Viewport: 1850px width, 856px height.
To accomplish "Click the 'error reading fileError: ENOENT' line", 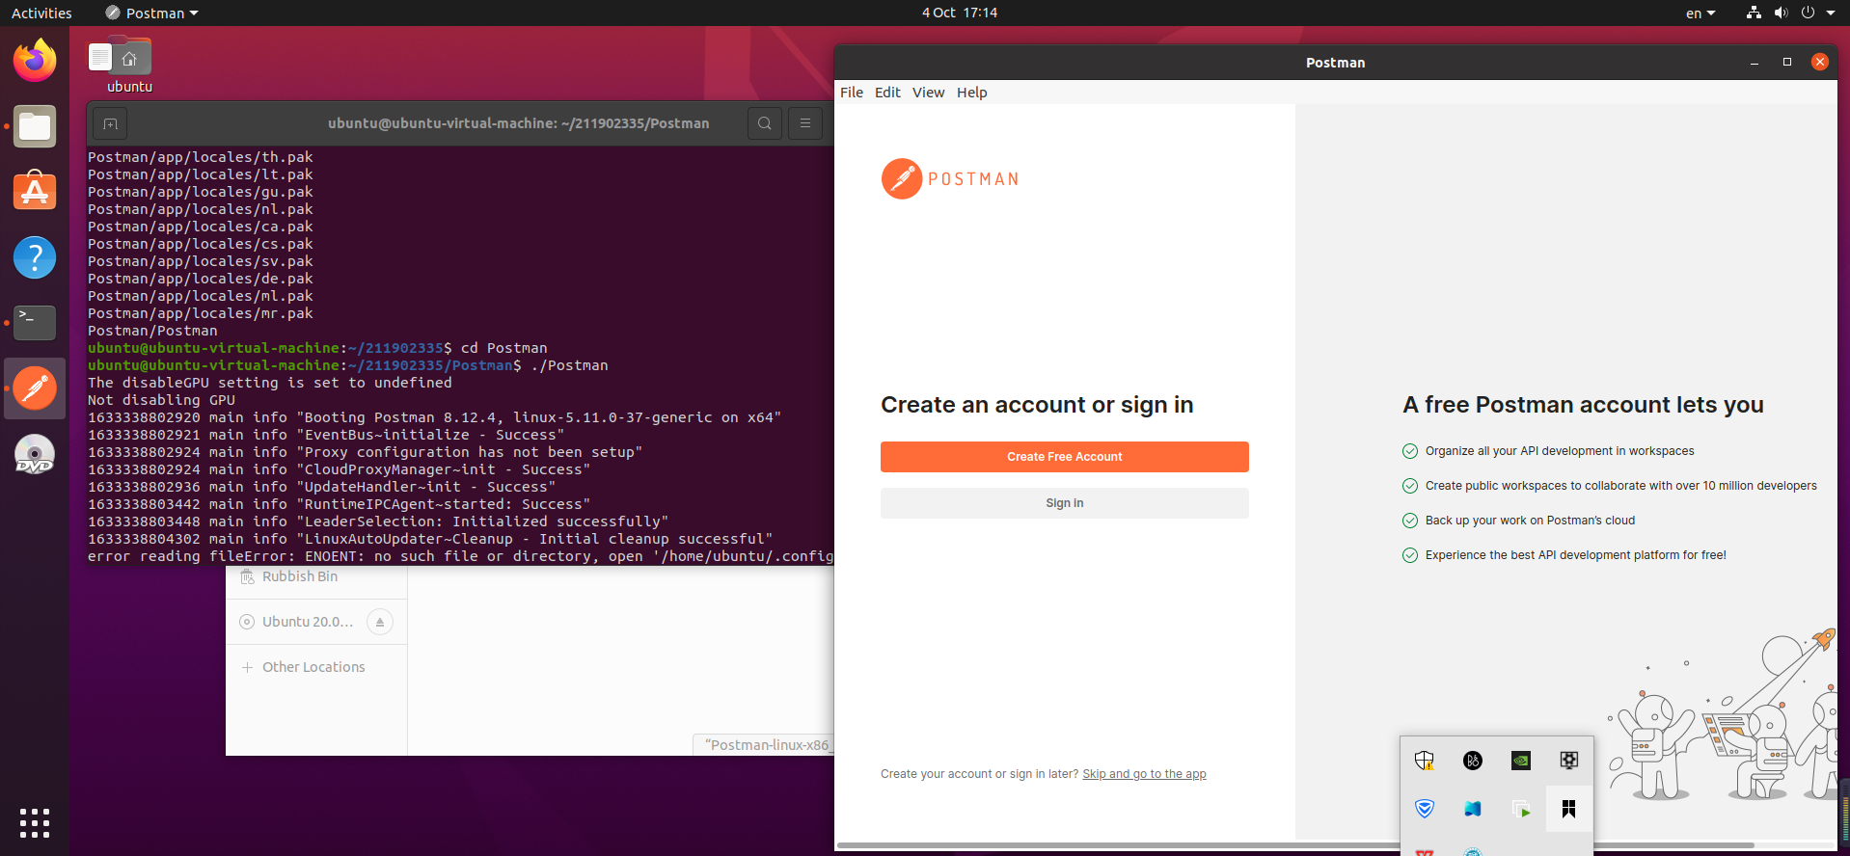I will coord(460,556).
